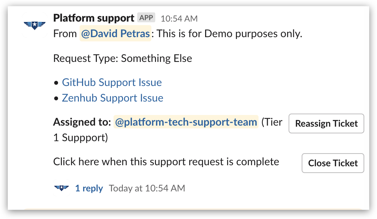Click the APP badge label
Image resolution: width=377 pixels, height=219 pixels.
[146, 17]
